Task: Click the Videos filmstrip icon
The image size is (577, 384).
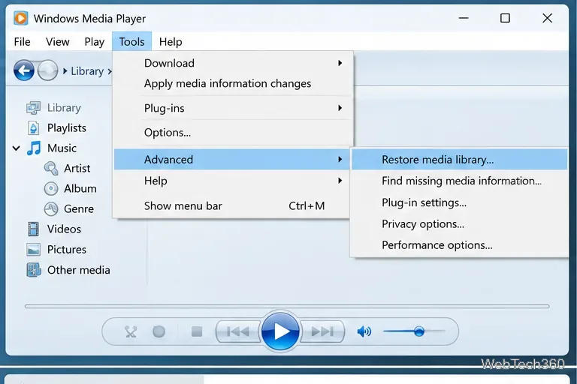Action: click(33, 229)
